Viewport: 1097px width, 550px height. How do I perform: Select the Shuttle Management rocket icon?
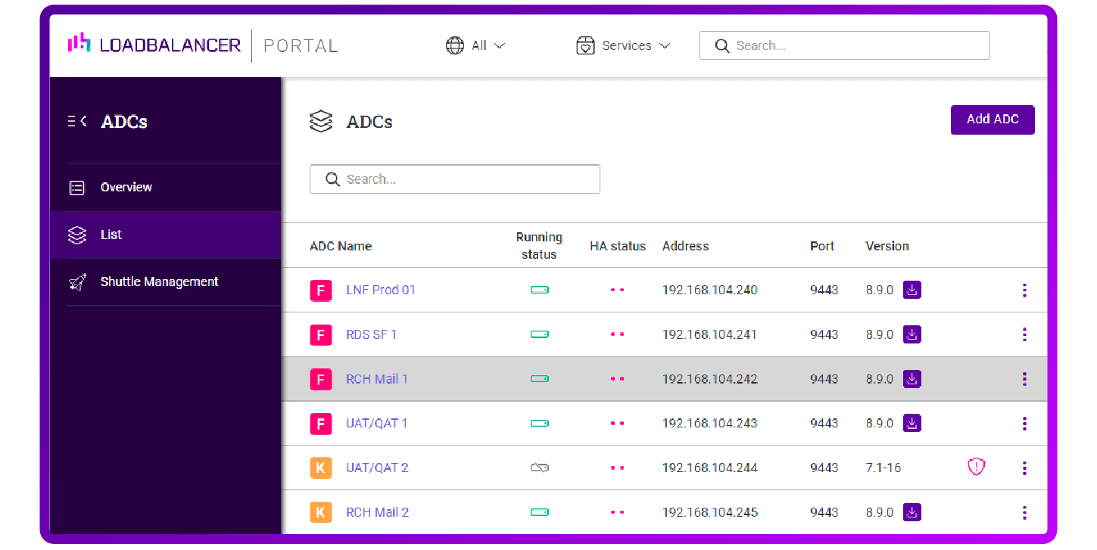click(77, 281)
